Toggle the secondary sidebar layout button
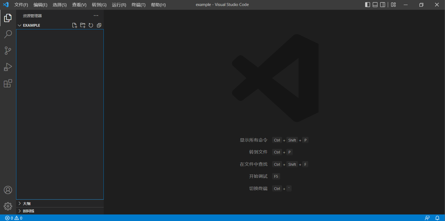Viewport: 445px width, 221px height. pyautogui.click(x=383, y=5)
